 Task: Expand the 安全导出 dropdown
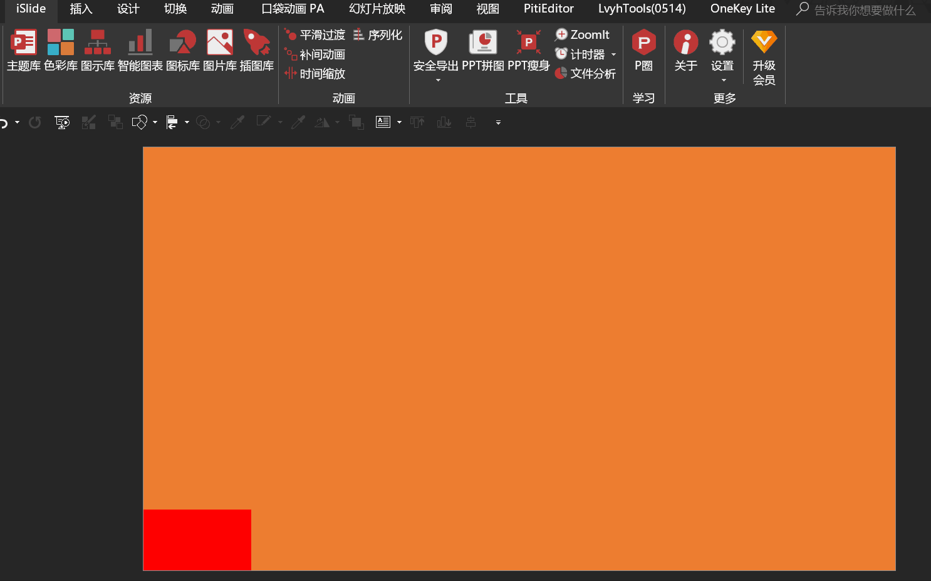tap(437, 80)
